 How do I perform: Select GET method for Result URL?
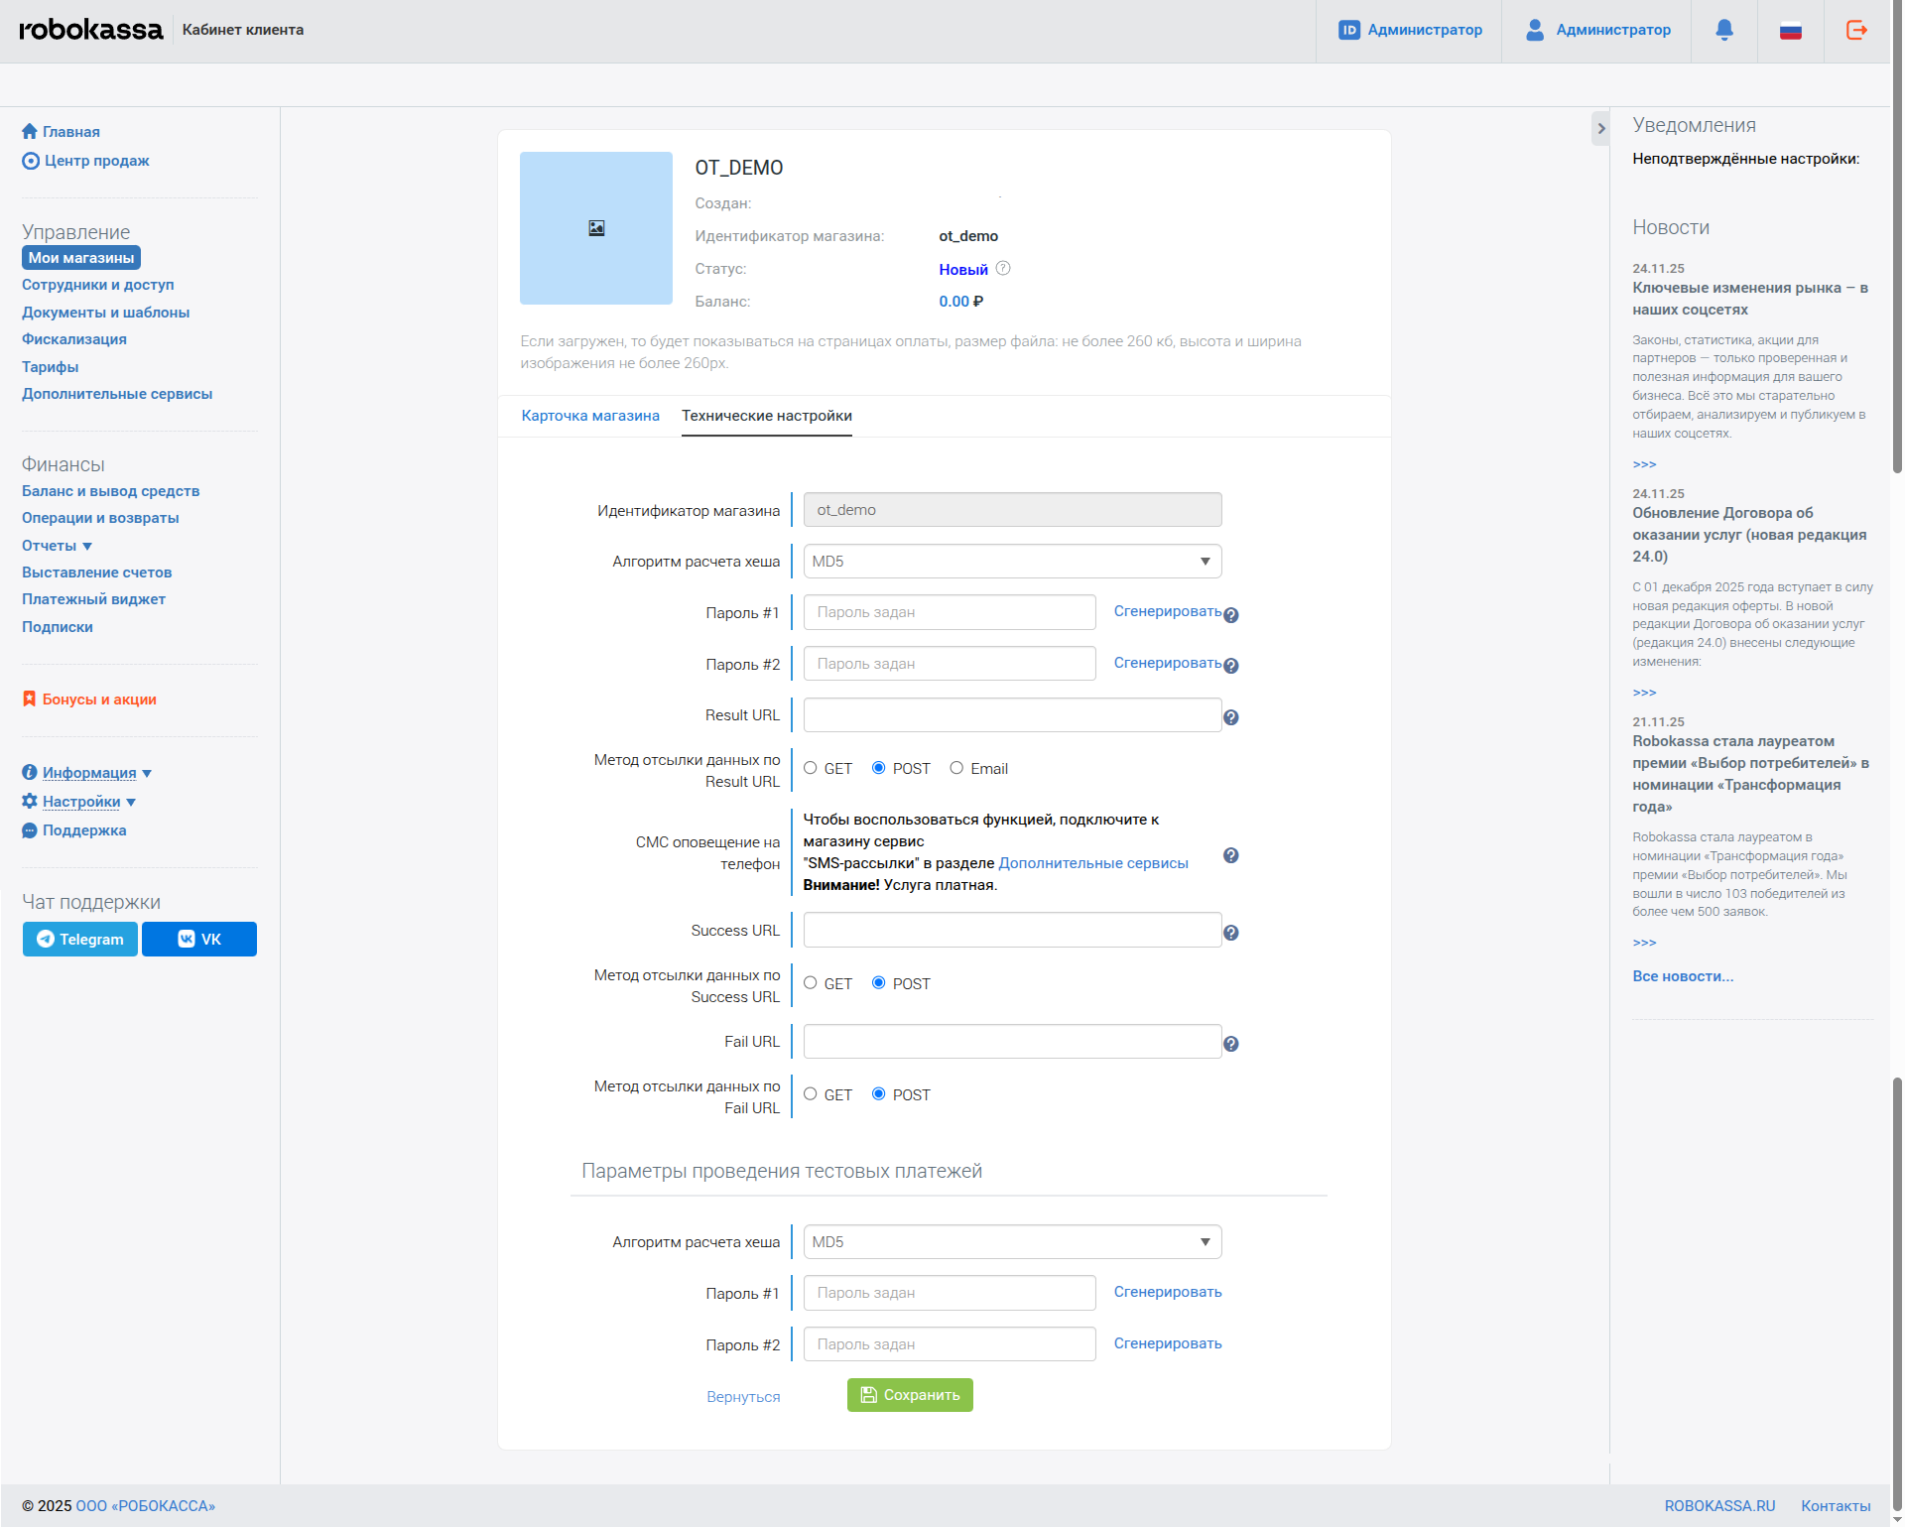811,768
